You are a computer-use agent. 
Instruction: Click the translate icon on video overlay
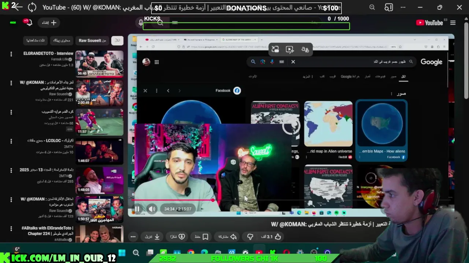click(x=305, y=50)
